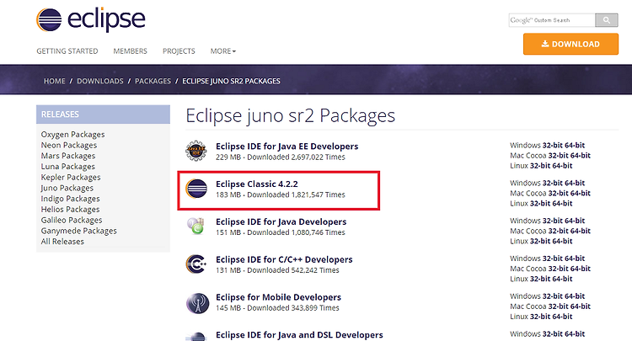The height and width of the screenshot is (341, 632).
Task: Download Eclipse Classic Windows 32-bit
Action: 553,184
